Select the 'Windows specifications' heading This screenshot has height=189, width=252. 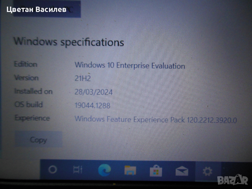[69, 42]
